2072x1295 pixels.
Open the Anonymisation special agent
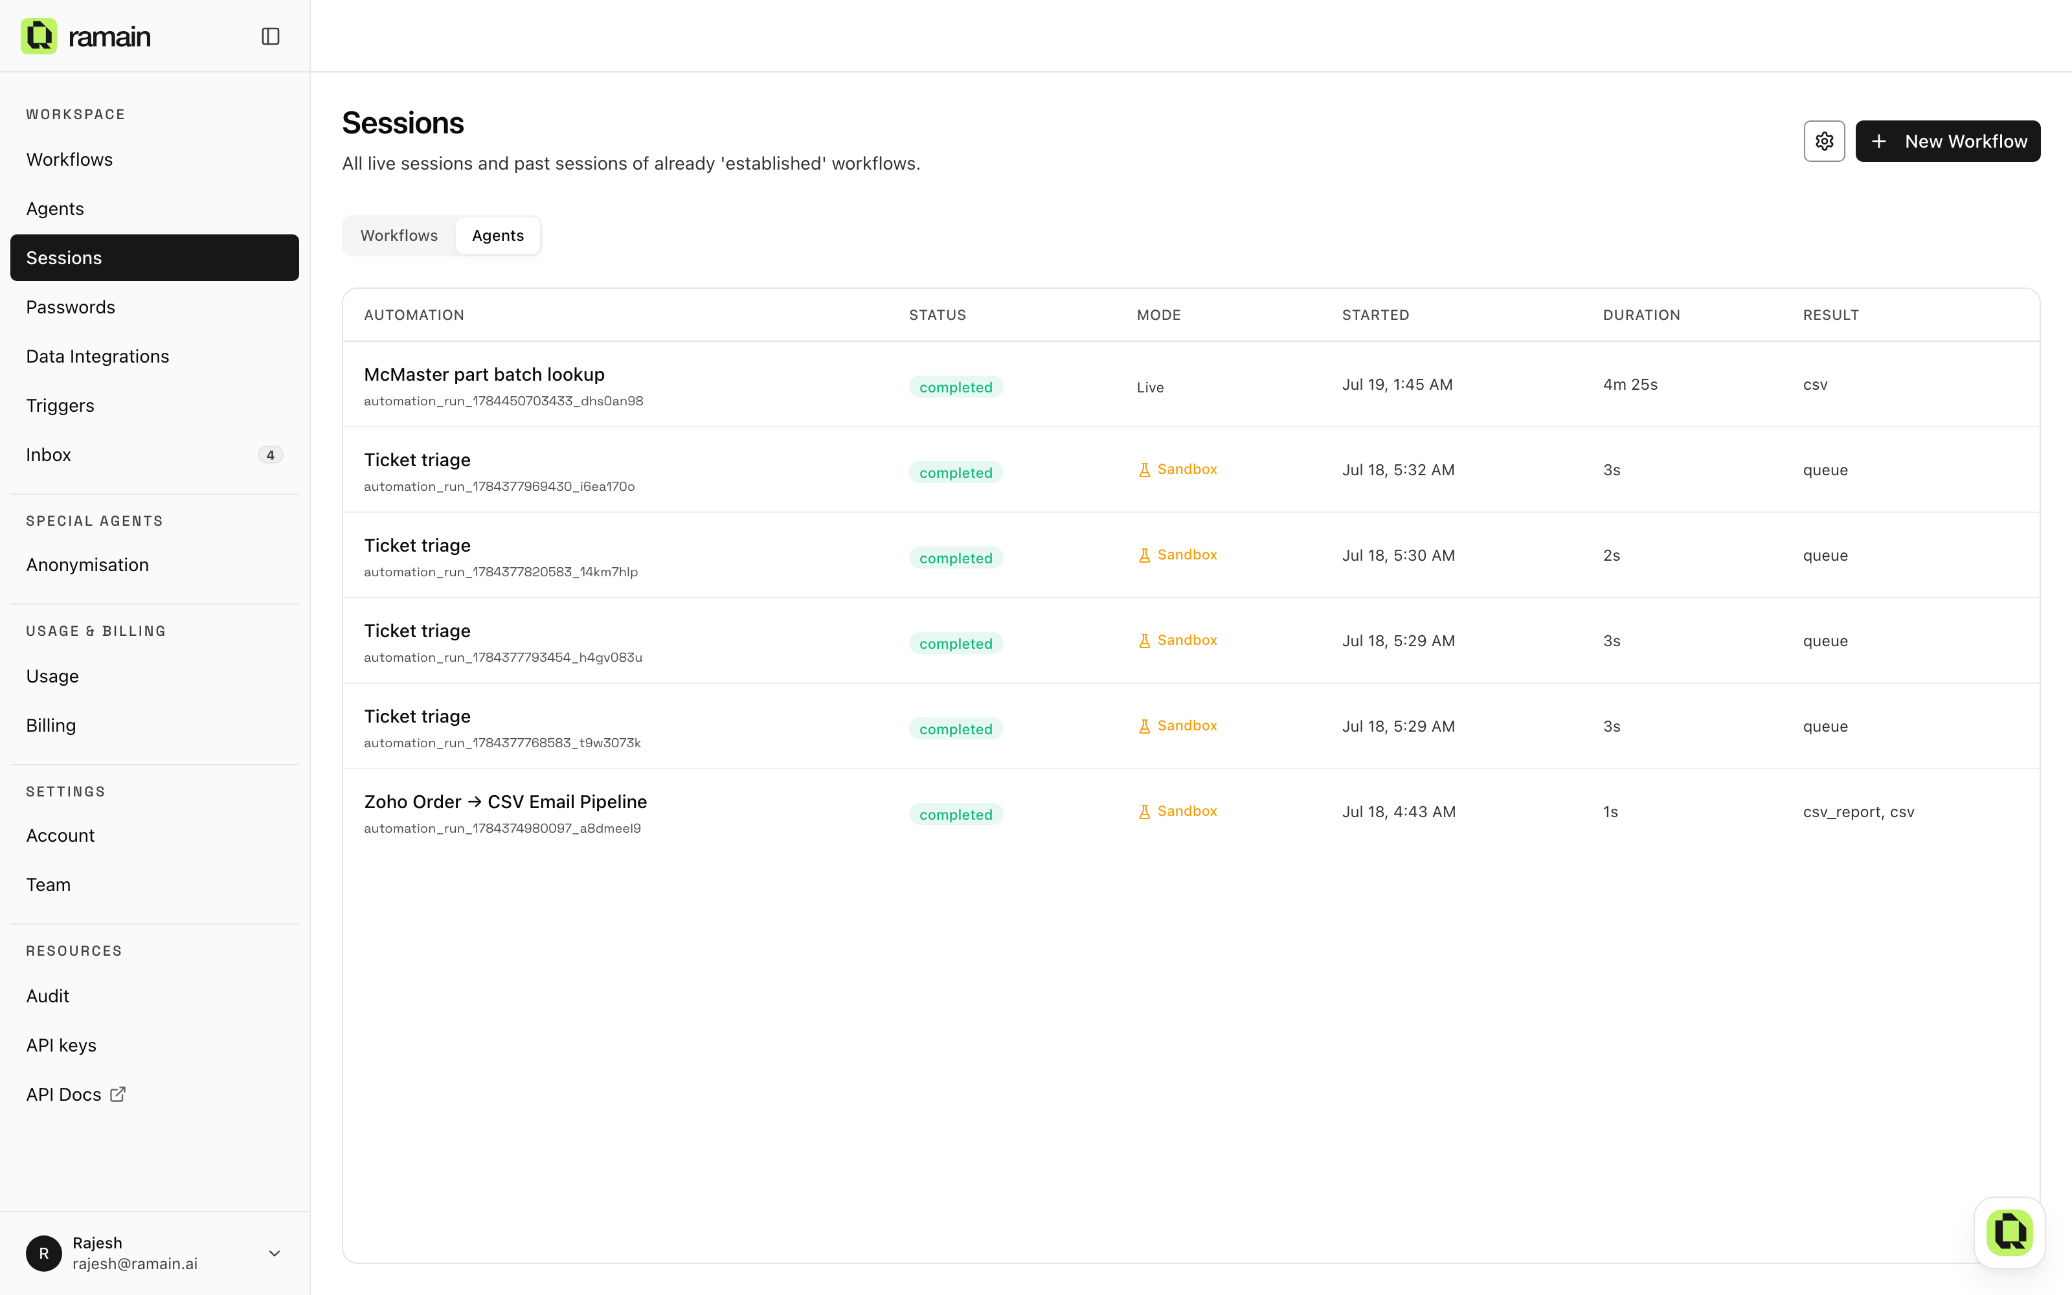(155, 565)
